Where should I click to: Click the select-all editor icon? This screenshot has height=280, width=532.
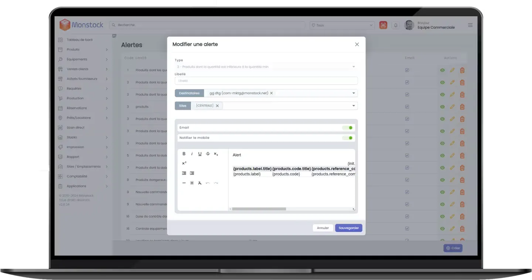point(192,183)
